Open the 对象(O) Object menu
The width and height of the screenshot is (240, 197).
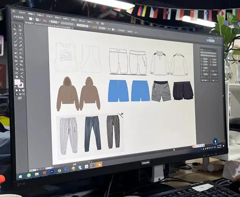tap(40, 15)
